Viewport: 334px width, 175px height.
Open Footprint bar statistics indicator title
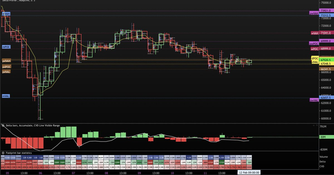point(19,153)
